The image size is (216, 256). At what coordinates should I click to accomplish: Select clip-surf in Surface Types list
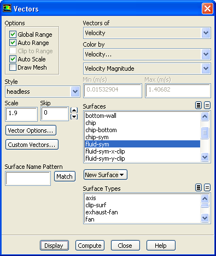coord(142,205)
